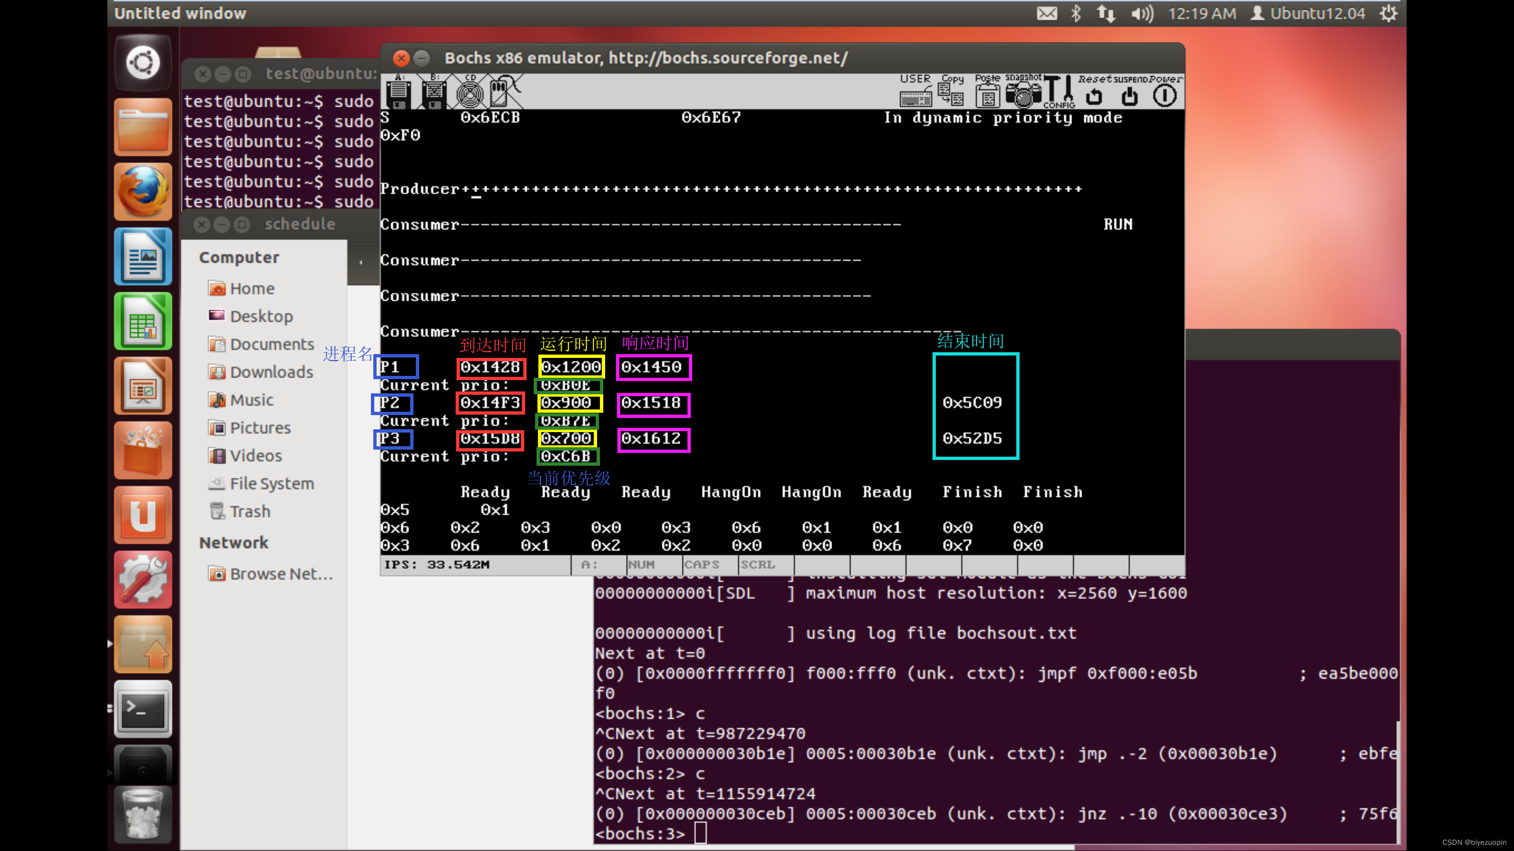
Task: Click the RUN label in Bochs display
Action: pos(1118,224)
